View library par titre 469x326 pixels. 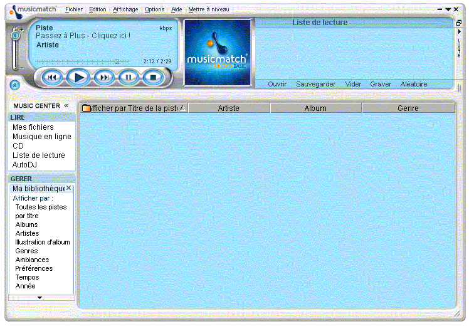[27, 216]
